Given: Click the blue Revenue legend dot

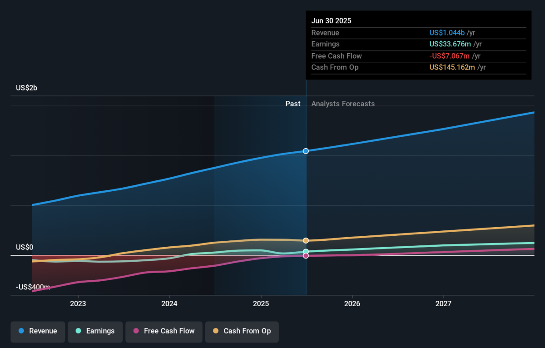Looking at the screenshot, I should click(21, 331).
